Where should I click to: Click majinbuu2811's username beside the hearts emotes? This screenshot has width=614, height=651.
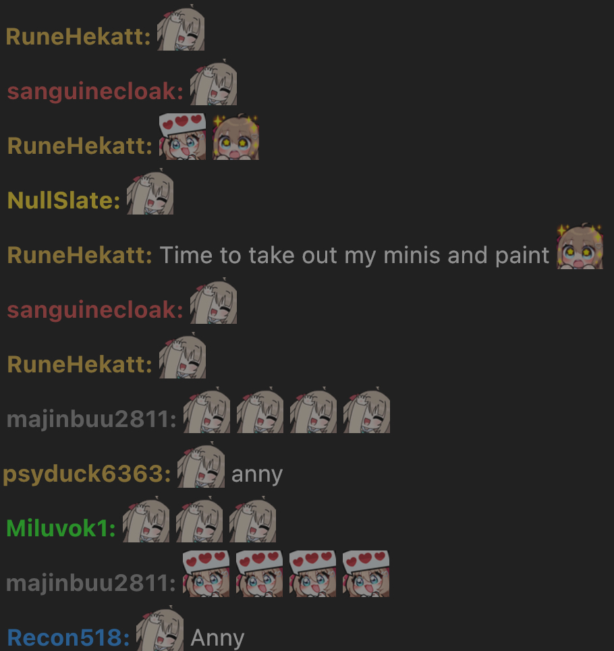pos(91,584)
